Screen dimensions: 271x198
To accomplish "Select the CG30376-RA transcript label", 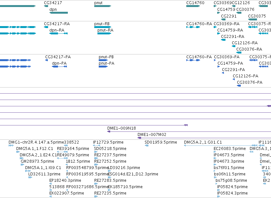I will pos(249,49).
